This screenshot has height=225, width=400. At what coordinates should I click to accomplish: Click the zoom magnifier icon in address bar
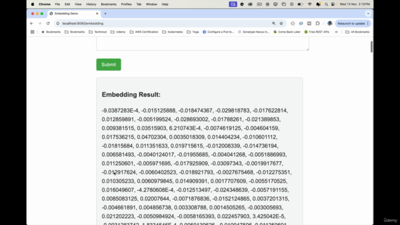(x=274, y=24)
